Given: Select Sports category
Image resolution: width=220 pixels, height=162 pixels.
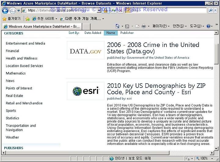Looking at the screenshot, I should 11,111.
